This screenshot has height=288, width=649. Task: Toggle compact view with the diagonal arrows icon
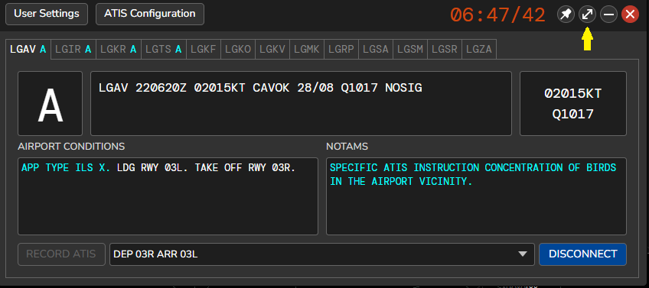[587, 15]
